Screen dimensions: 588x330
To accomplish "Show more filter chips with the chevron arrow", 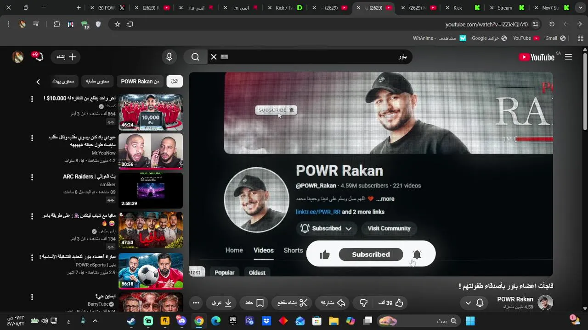I will point(38,82).
